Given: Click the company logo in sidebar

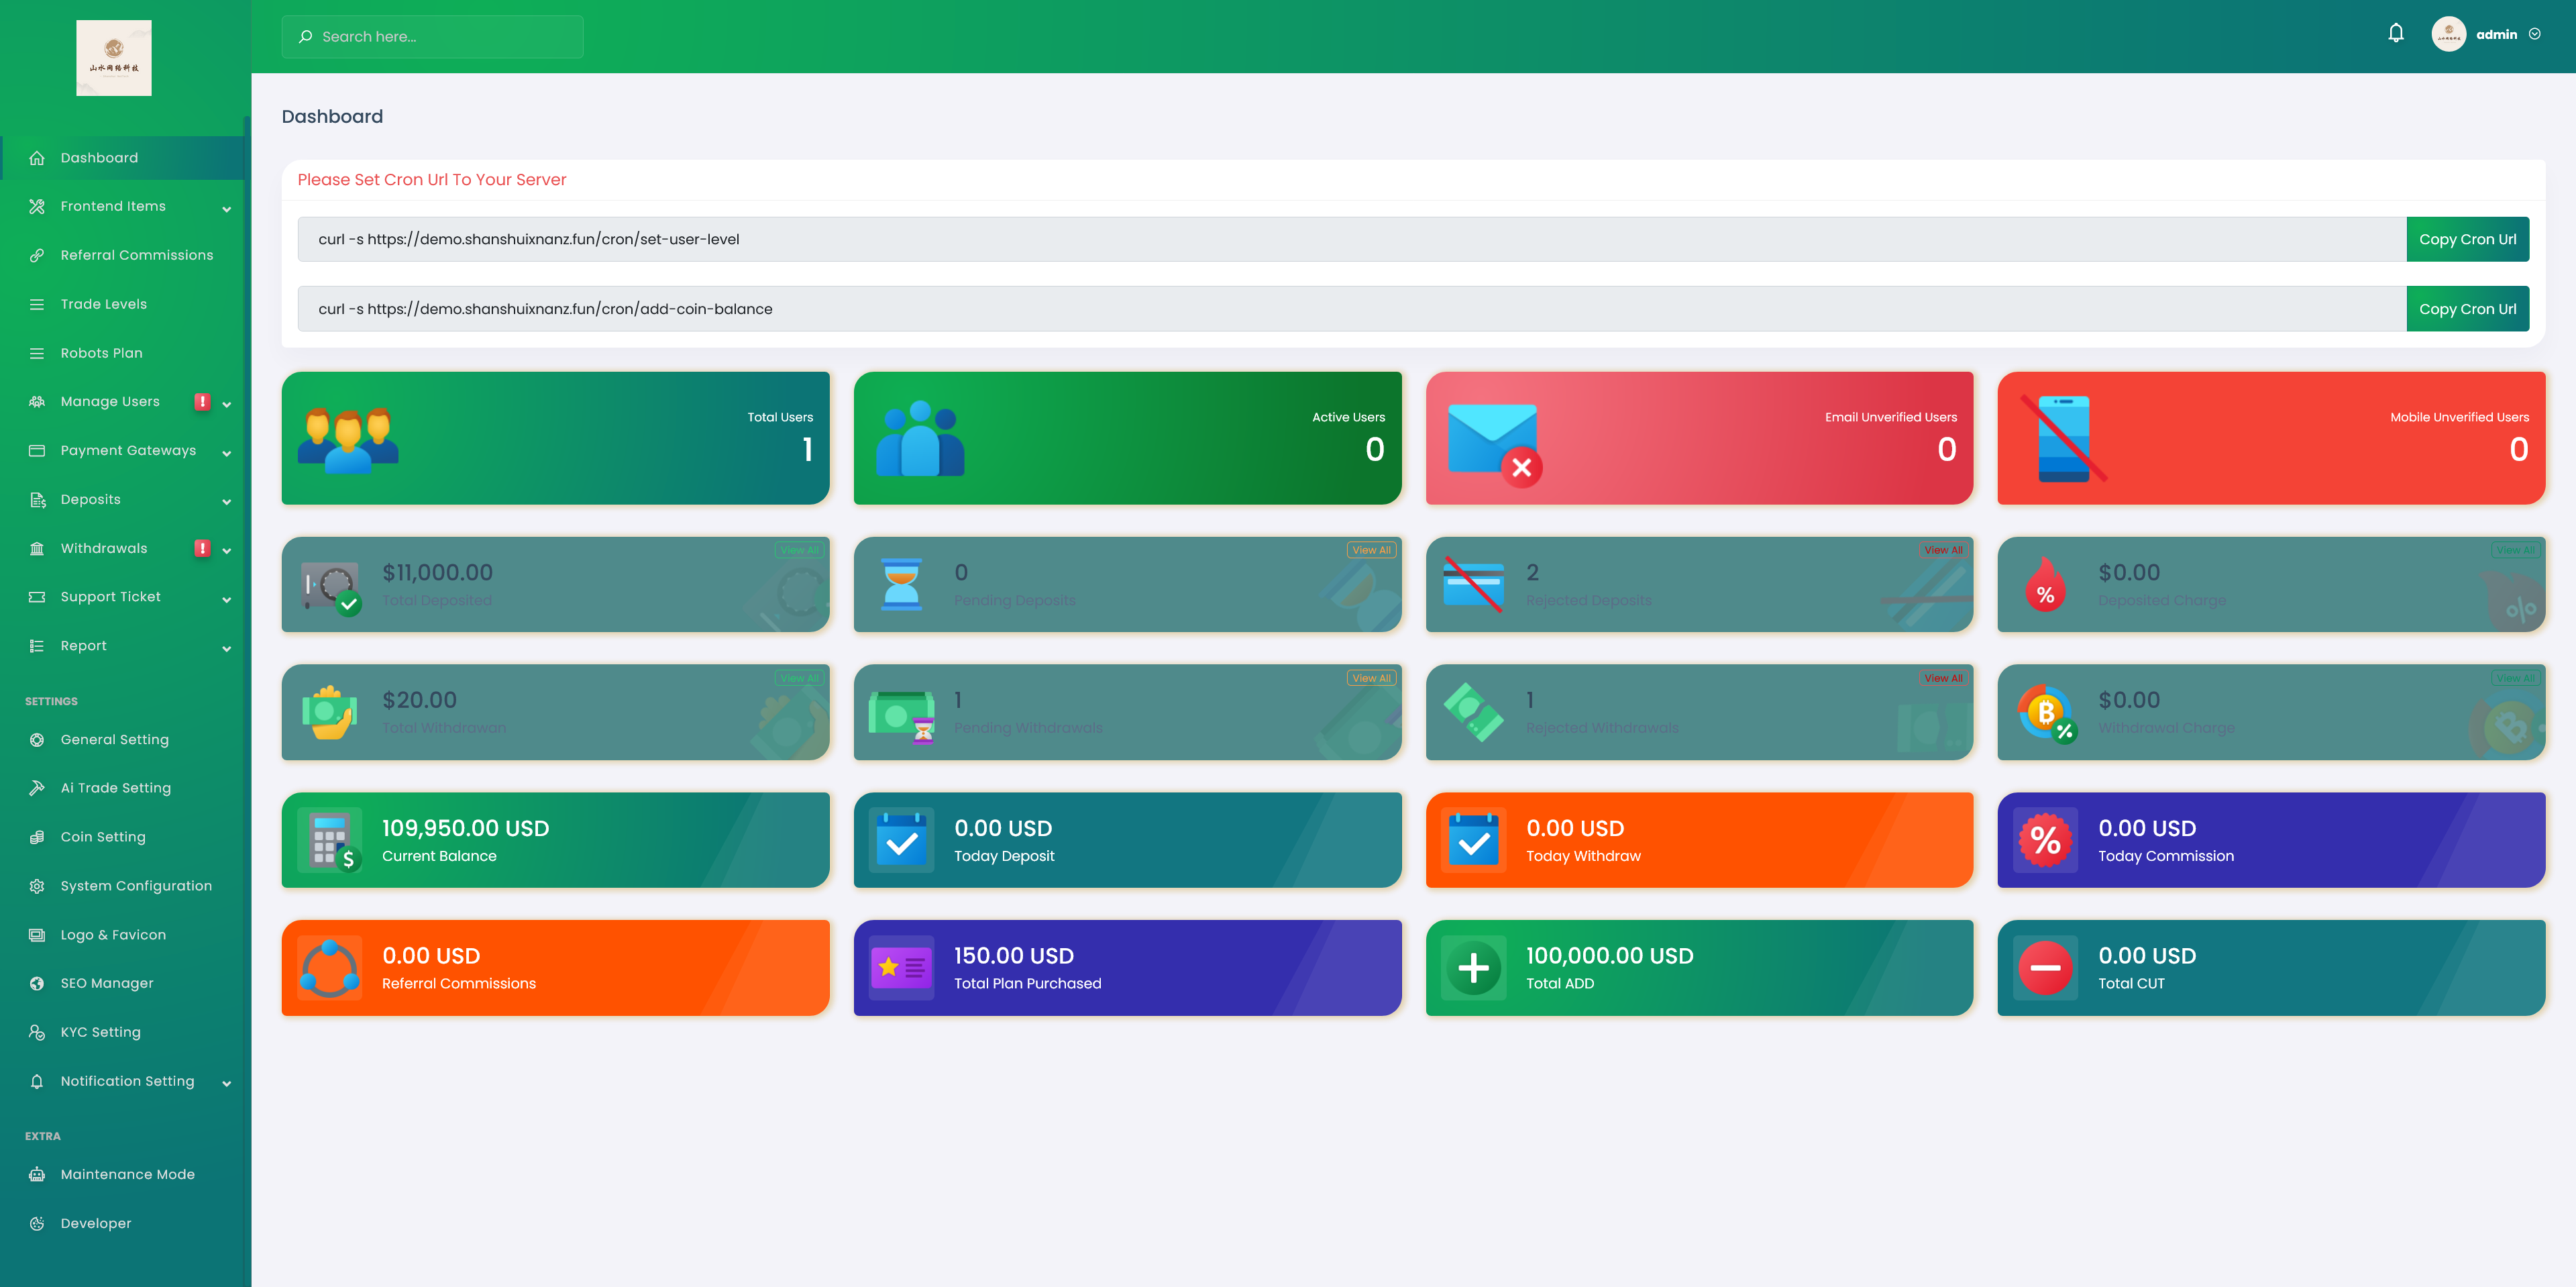Looking at the screenshot, I should point(114,58).
